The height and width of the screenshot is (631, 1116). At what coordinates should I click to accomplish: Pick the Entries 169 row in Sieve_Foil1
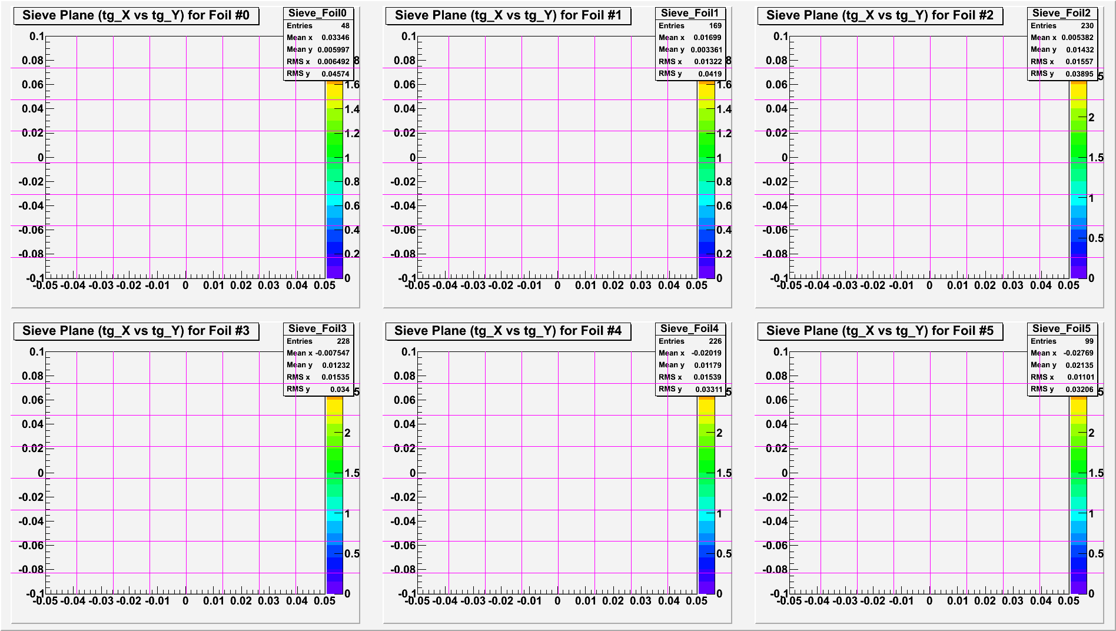(x=690, y=25)
